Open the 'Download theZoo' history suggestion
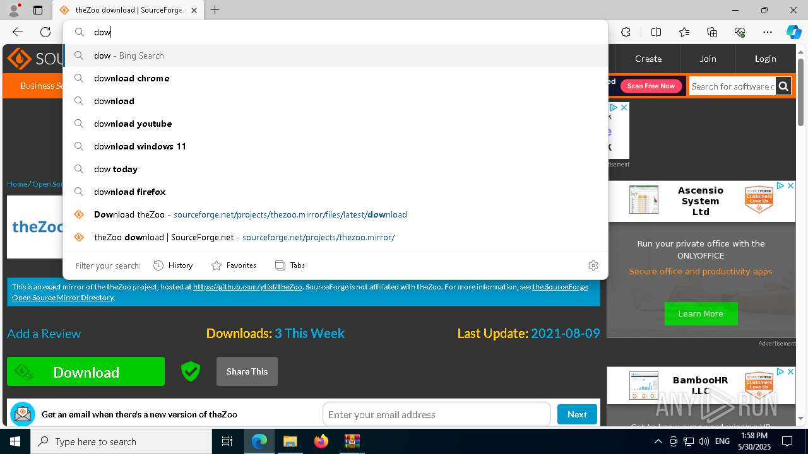This screenshot has height=454, width=808. (x=335, y=214)
